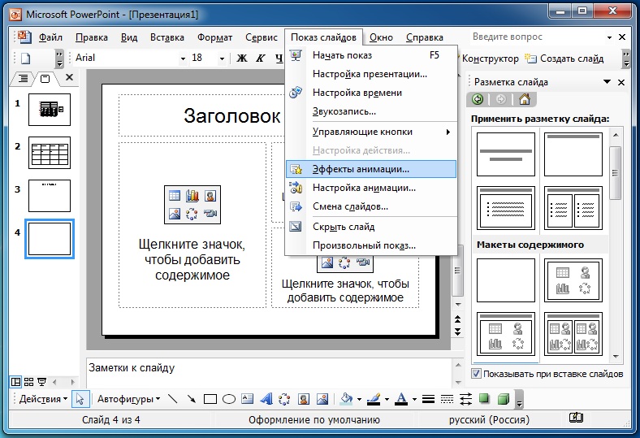Viewport: 640px width, 438px height.
Task: Open the Arial font name dropdown
Action: (183, 59)
